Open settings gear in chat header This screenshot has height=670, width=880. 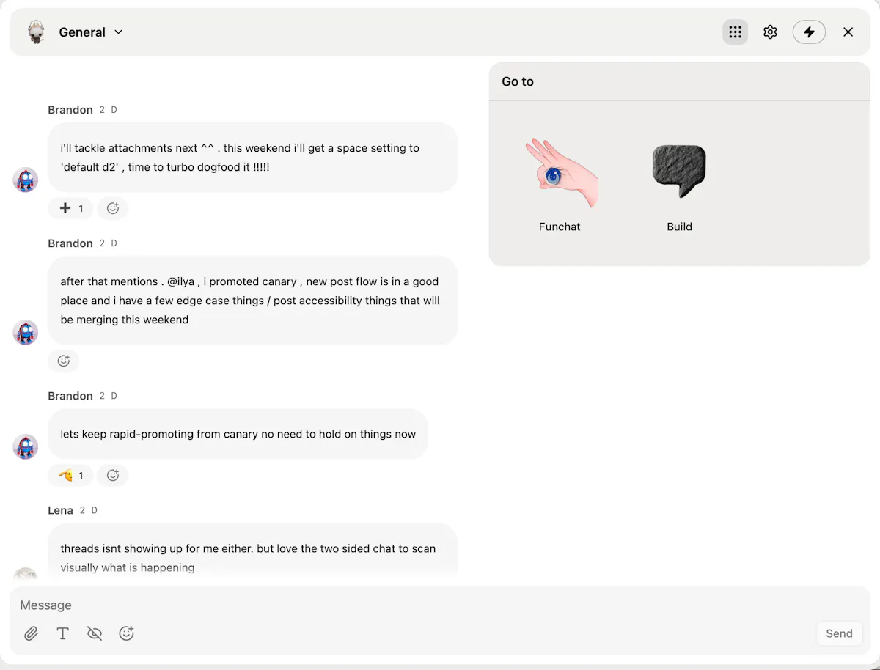tap(770, 32)
